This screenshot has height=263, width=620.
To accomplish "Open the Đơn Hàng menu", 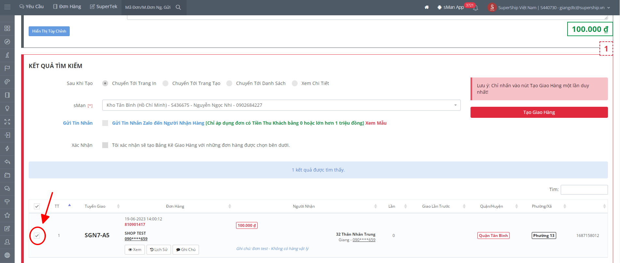I will (x=67, y=7).
